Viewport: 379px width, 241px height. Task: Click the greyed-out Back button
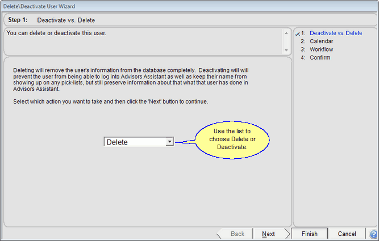(x=237, y=234)
